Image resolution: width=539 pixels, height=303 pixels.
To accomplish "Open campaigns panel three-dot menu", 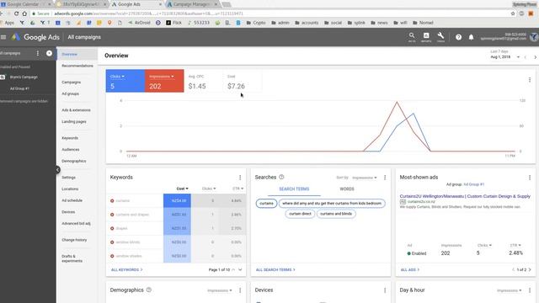I will click(38, 53).
